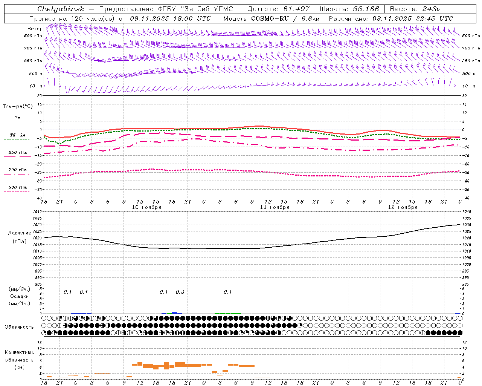Click the '10 ноября' date label
The image size is (482, 386).
[146, 207]
